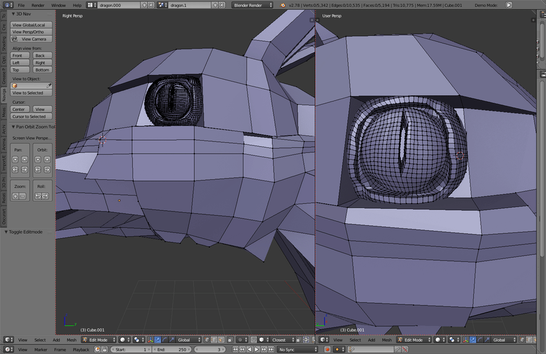Image resolution: width=546 pixels, height=354 pixels.
Task: Click the Zoom out minus icon
Action: pyautogui.click(x=23, y=196)
